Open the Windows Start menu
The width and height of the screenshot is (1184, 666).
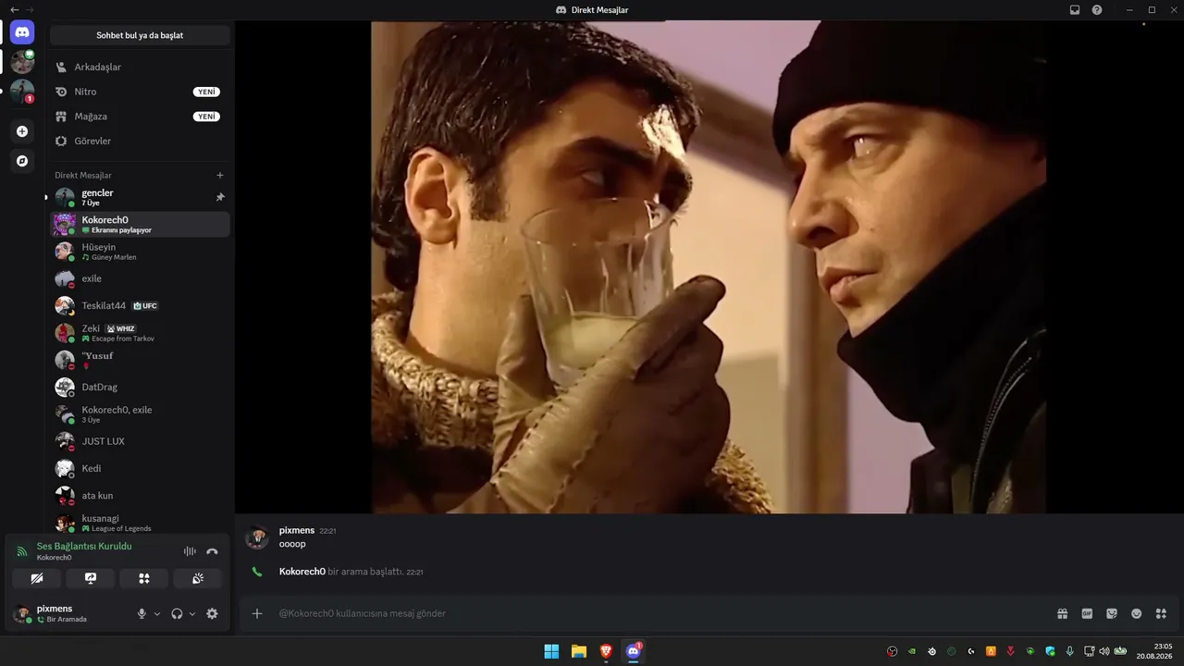point(551,651)
